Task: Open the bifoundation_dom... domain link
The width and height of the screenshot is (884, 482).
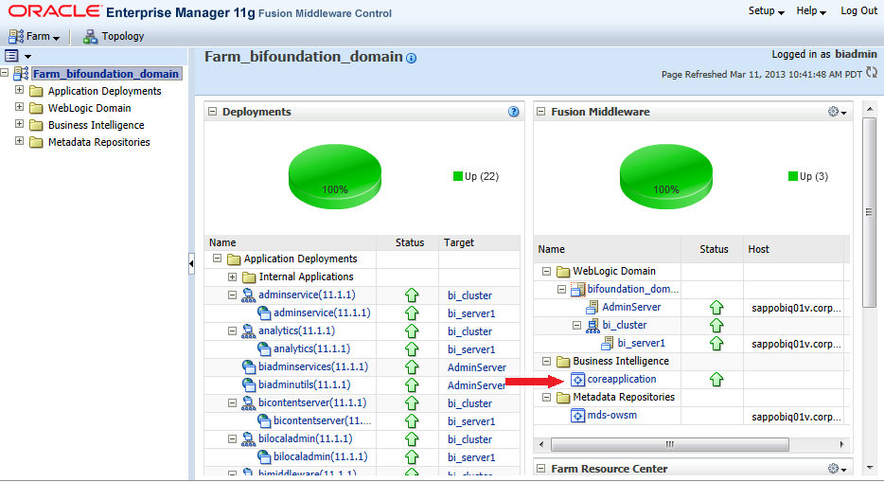Action: pos(632,289)
